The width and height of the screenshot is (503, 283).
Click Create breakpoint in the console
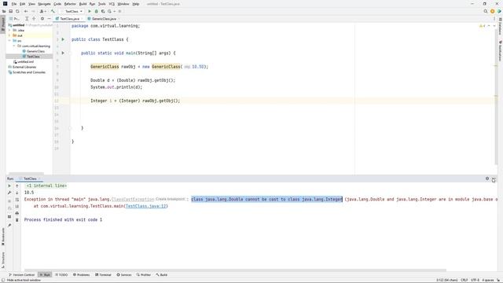coord(171,199)
